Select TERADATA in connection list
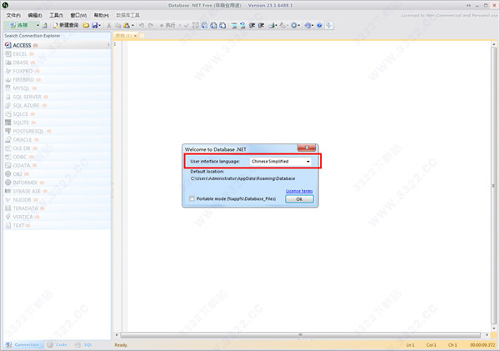 tap(57, 208)
